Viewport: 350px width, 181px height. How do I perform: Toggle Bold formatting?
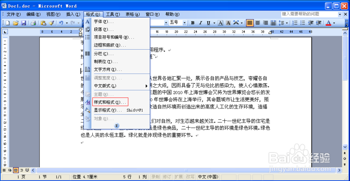(193, 23)
